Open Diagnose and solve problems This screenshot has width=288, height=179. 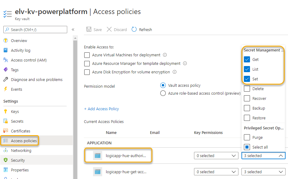pos(36,79)
